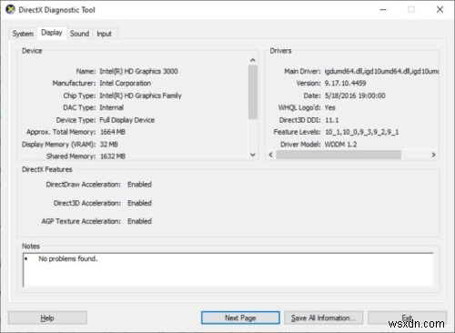Screen dimensions: 455x333
Task: Go to the Input tab
Action: [104, 34]
